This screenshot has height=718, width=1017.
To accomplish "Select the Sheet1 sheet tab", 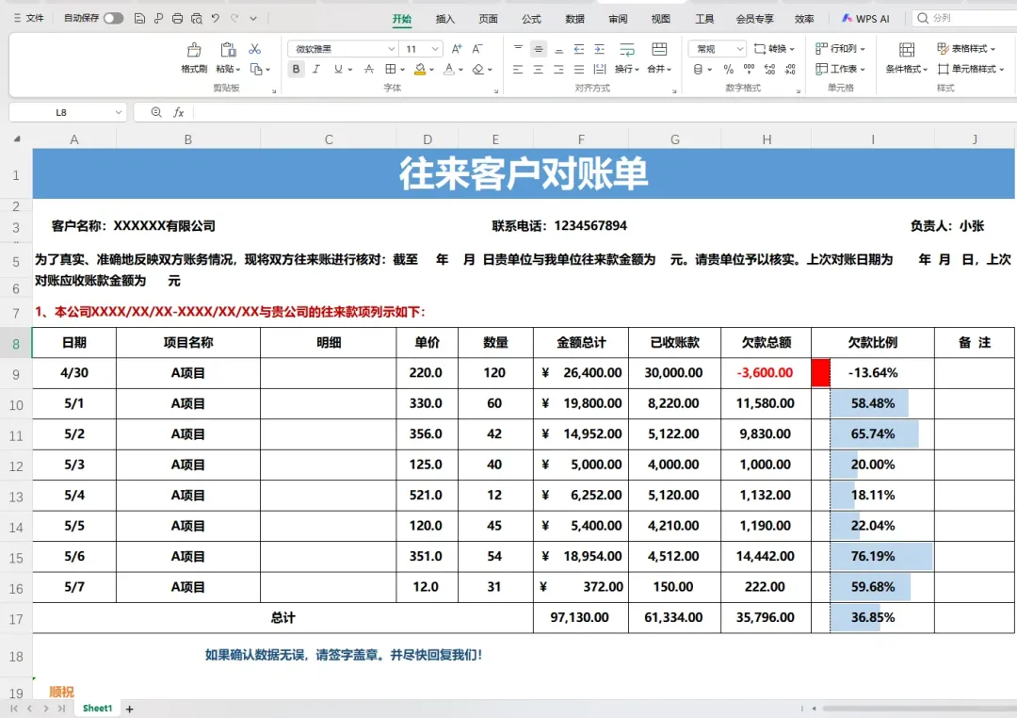I will (97, 709).
